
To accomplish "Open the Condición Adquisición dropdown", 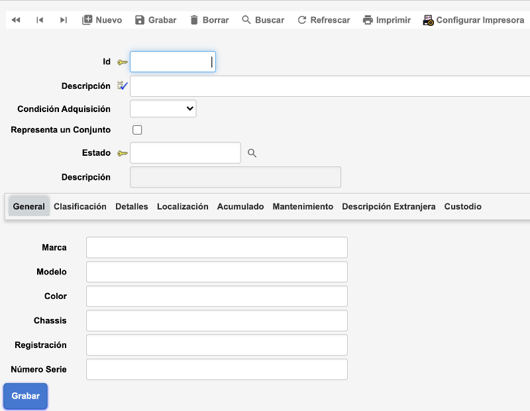I will click(163, 108).
